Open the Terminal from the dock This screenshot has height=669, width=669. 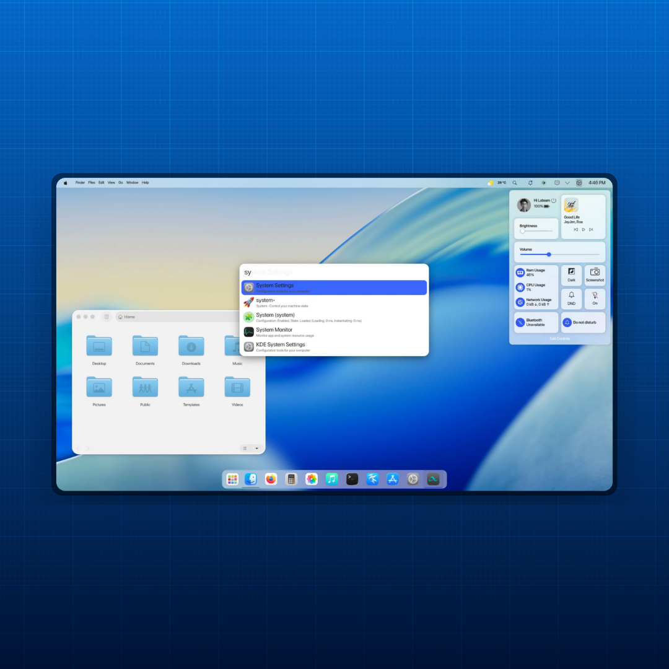coord(352,479)
